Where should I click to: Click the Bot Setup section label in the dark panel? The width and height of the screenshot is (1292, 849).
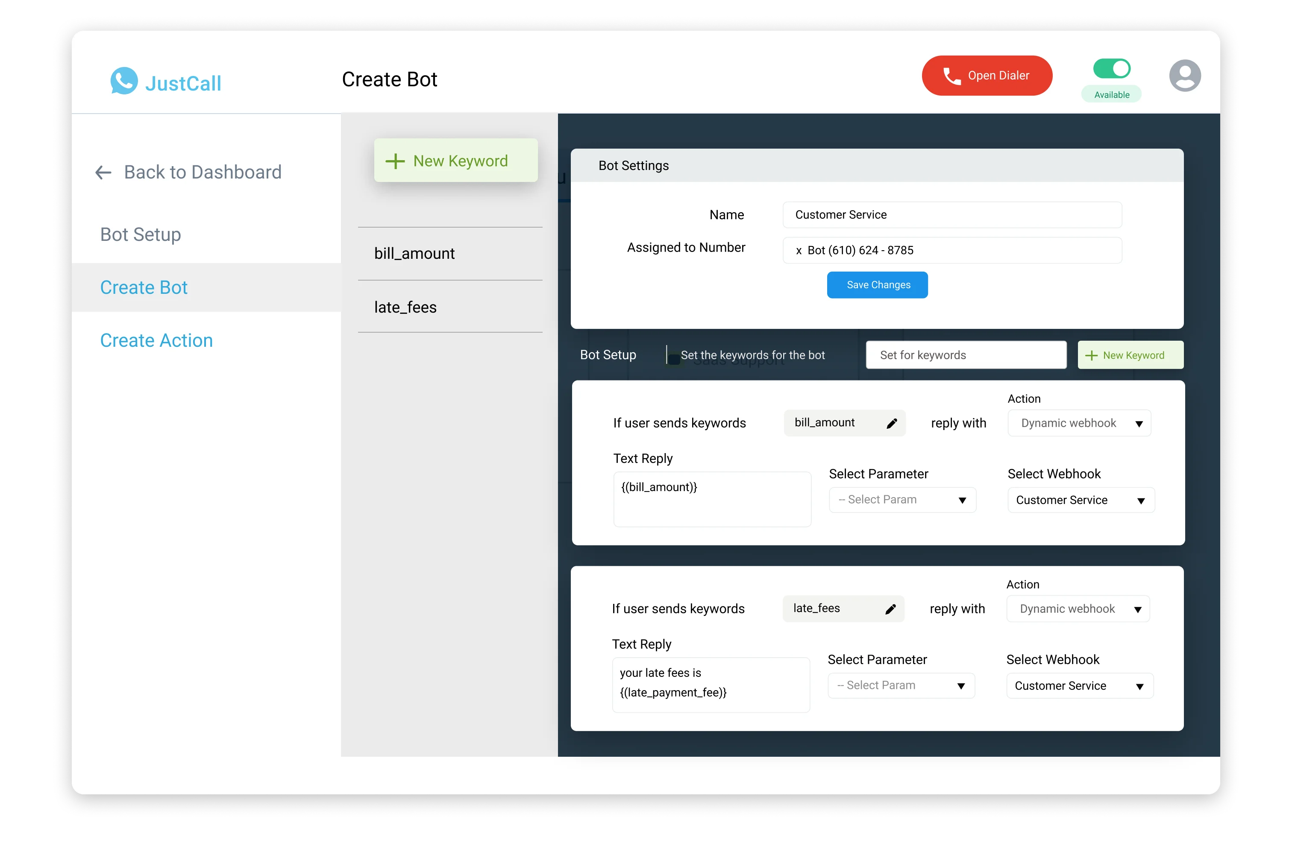(x=608, y=355)
